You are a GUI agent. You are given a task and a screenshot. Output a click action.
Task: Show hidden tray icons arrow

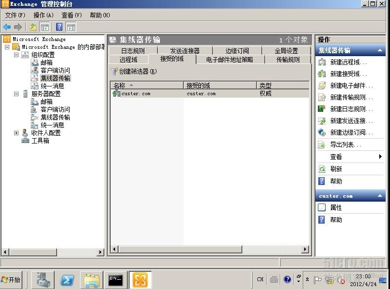click(x=308, y=280)
